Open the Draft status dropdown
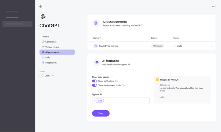 [47, 76]
